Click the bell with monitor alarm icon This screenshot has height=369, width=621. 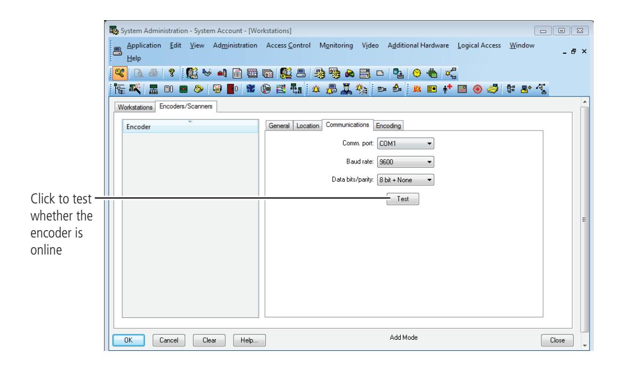pos(331,89)
